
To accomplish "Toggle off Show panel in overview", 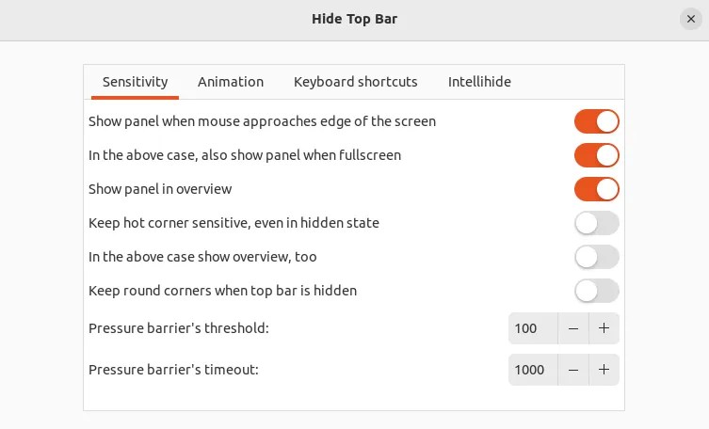I will pyautogui.click(x=596, y=189).
